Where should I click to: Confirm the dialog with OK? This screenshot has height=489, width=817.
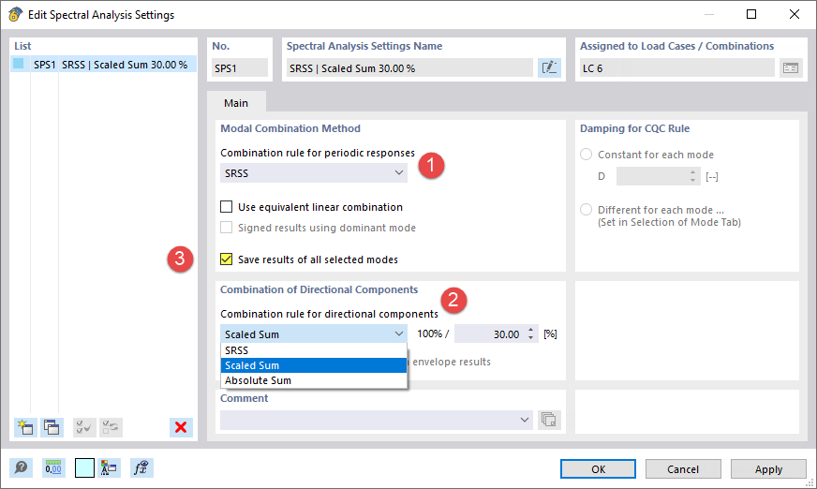pyautogui.click(x=598, y=468)
